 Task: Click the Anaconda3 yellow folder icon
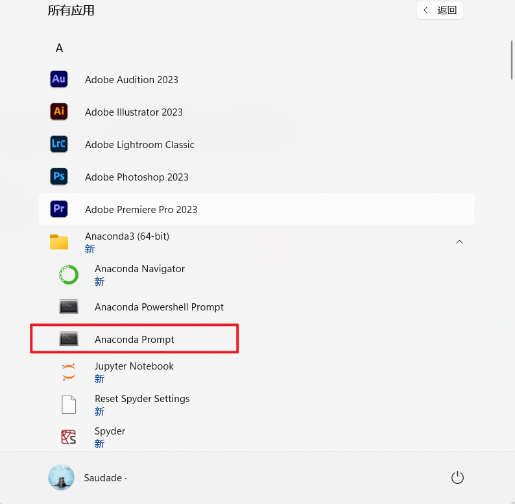(x=59, y=242)
